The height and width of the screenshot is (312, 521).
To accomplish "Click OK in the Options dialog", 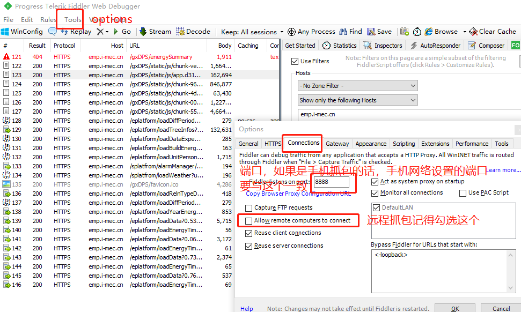I will (x=455, y=309).
